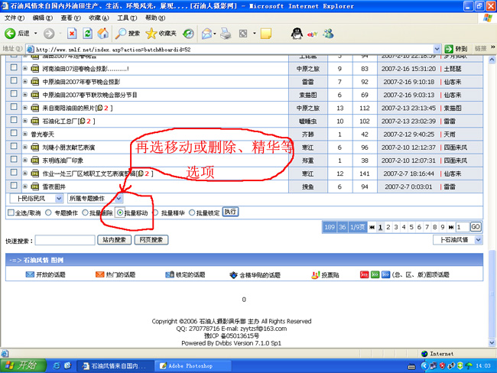This screenshot has width=497, height=373.
Task: Click the vertical scrollbar down arrow
Action: coord(492,342)
